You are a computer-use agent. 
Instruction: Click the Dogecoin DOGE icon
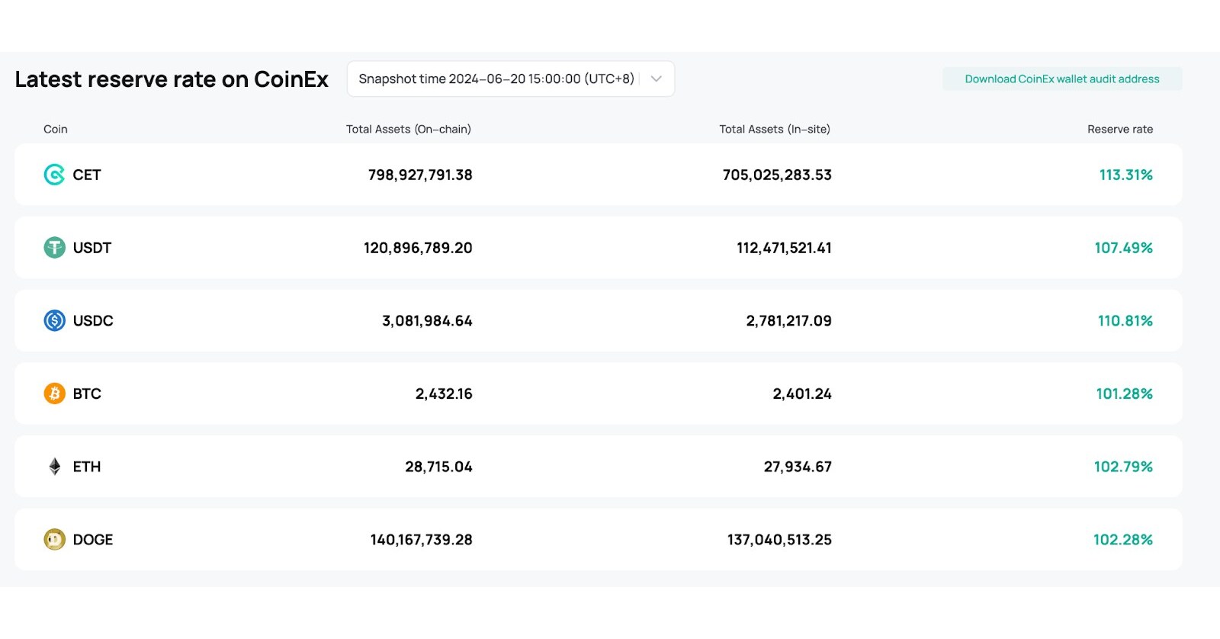[54, 540]
